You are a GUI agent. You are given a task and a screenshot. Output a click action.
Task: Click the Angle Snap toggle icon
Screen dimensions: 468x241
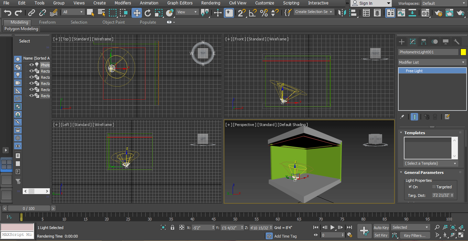click(253, 13)
